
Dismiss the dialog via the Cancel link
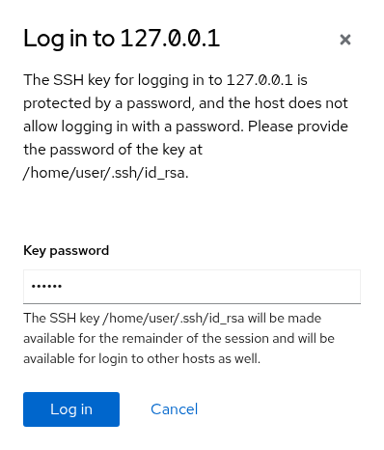[x=174, y=409]
